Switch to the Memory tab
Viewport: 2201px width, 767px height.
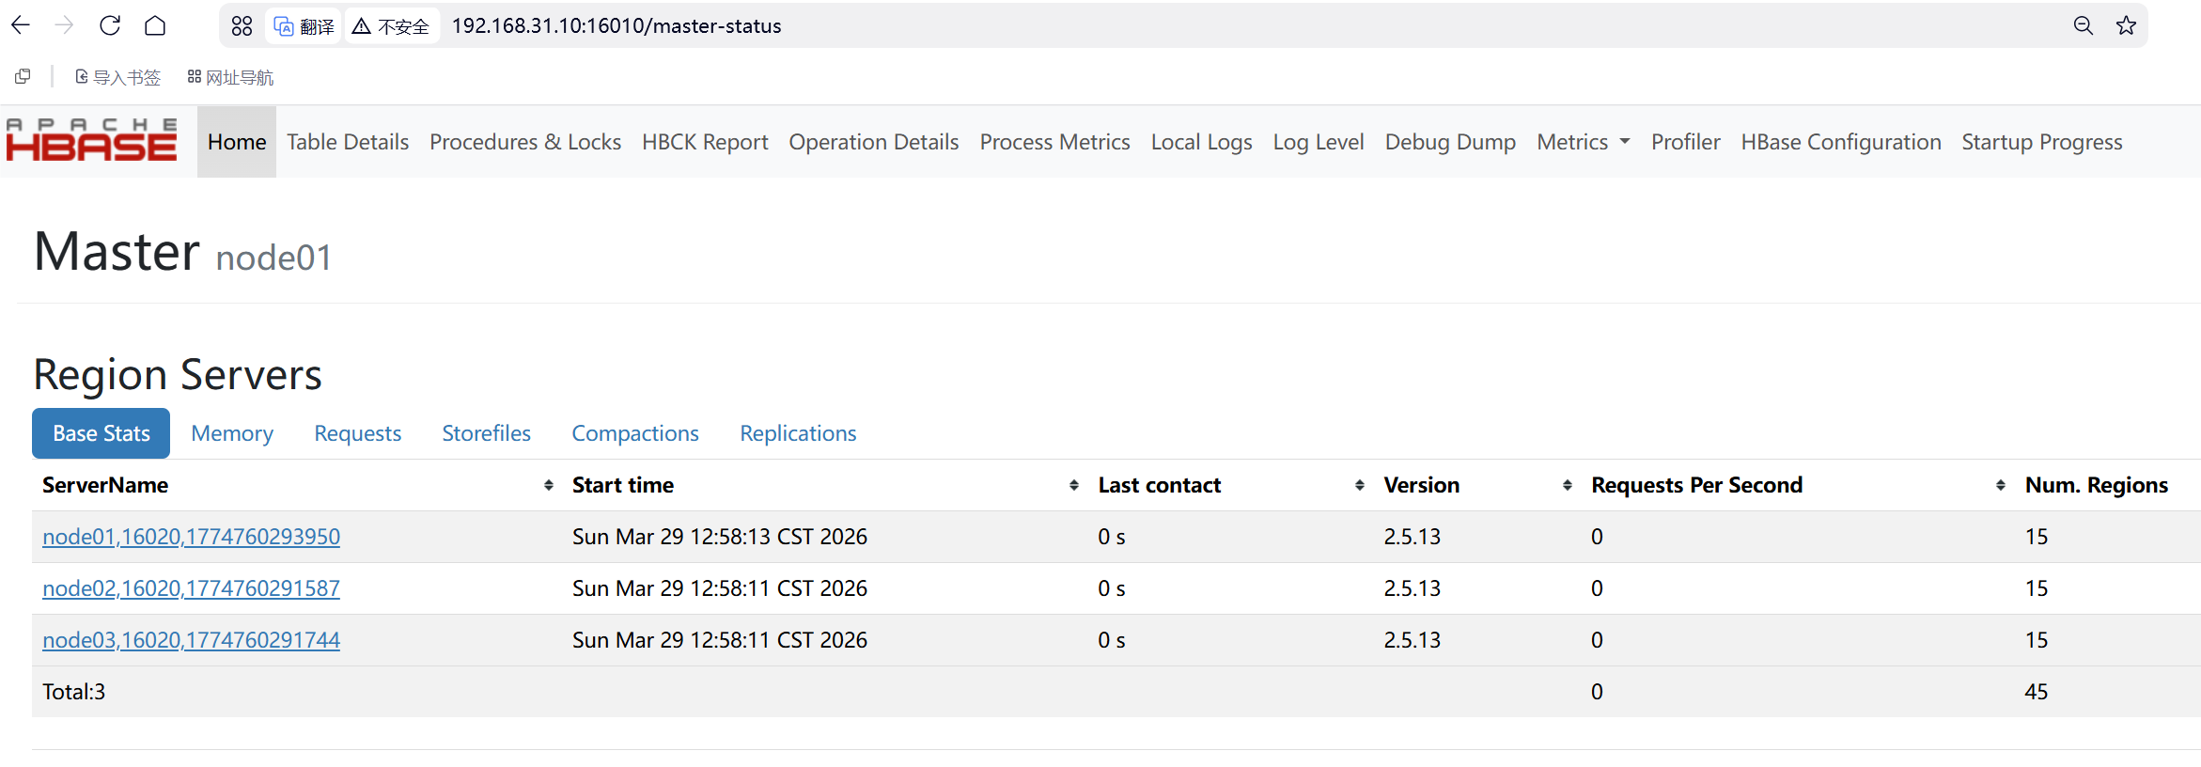point(232,433)
